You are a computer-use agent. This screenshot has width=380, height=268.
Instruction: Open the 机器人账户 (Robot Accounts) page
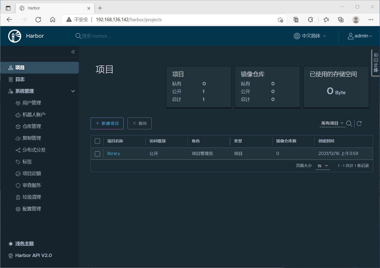[x=33, y=114]
